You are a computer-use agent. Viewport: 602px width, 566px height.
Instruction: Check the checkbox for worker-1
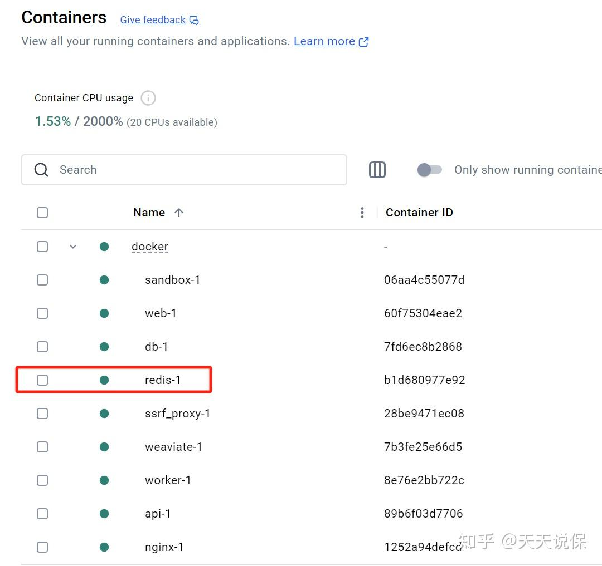[42, 480]
